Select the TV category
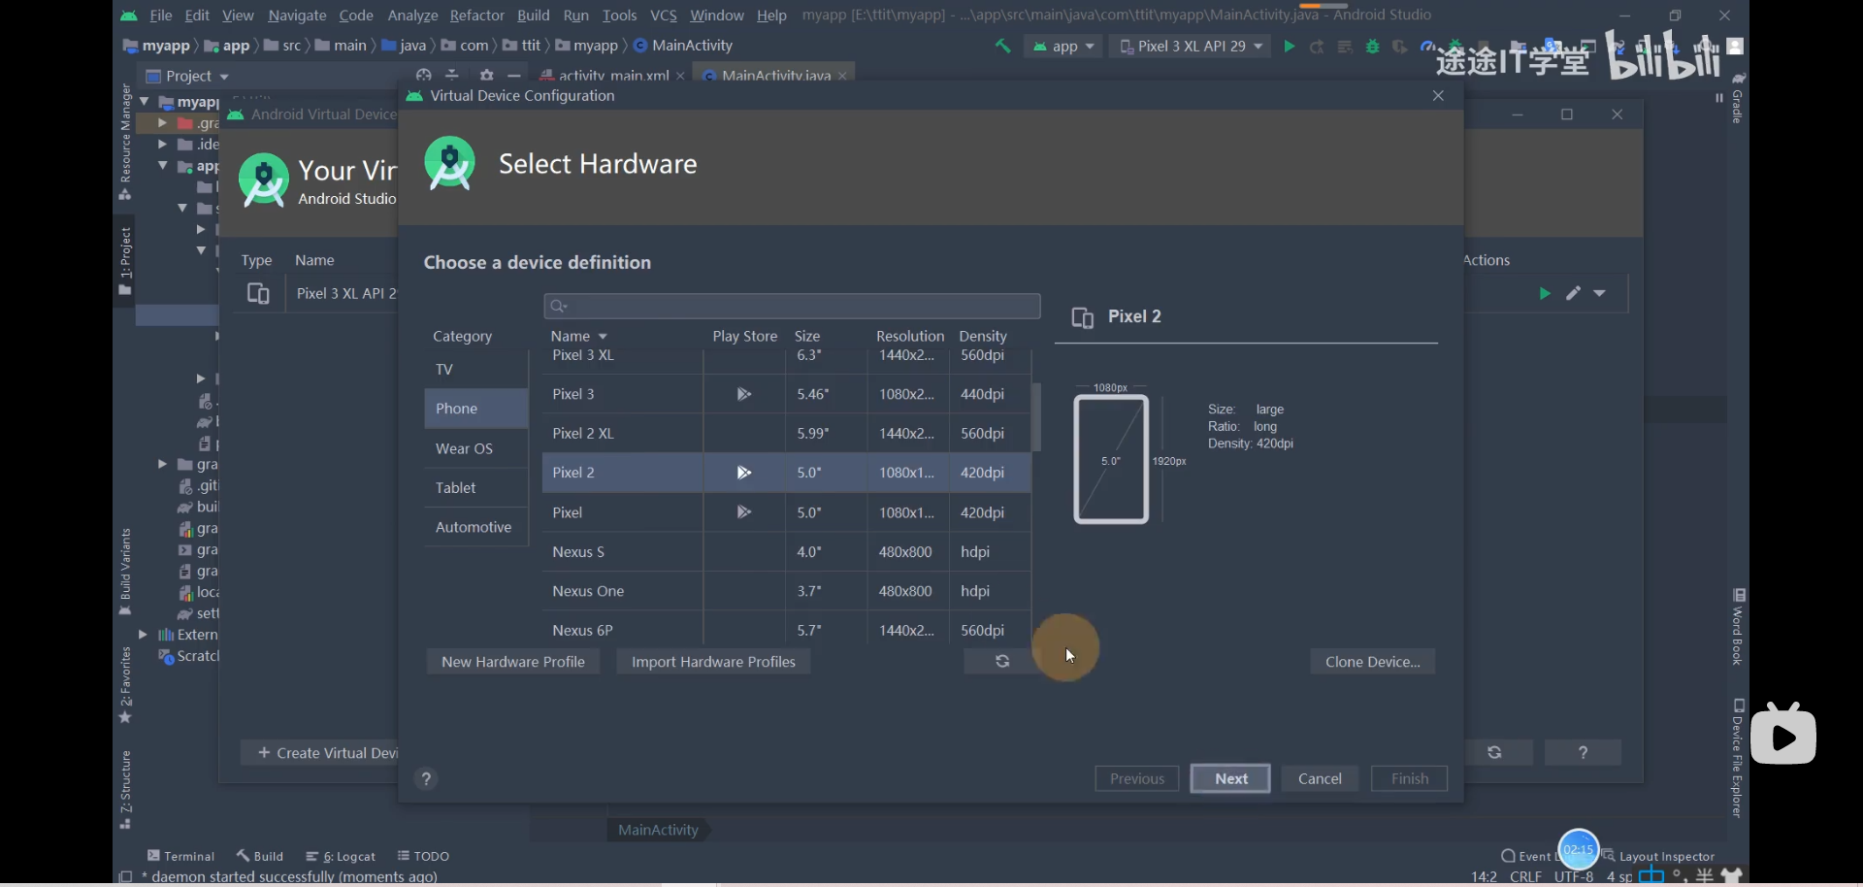This screenshot has width=1863, height=887. (x=475, y=369)
